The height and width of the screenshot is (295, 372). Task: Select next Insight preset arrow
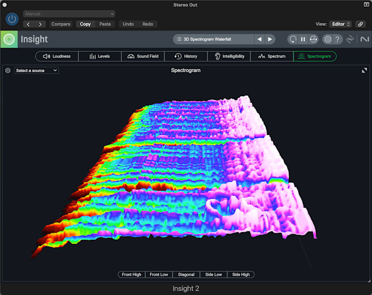point(270,39)
